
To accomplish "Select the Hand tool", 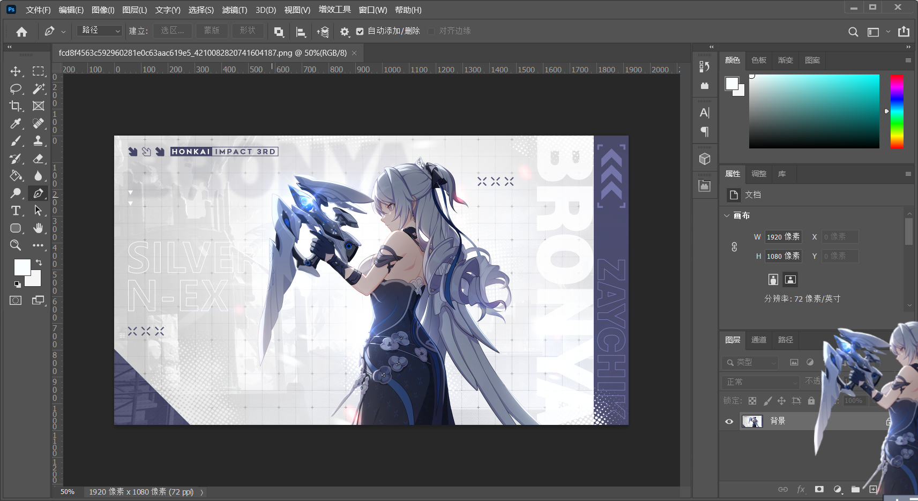I will [x=38, y=228].
